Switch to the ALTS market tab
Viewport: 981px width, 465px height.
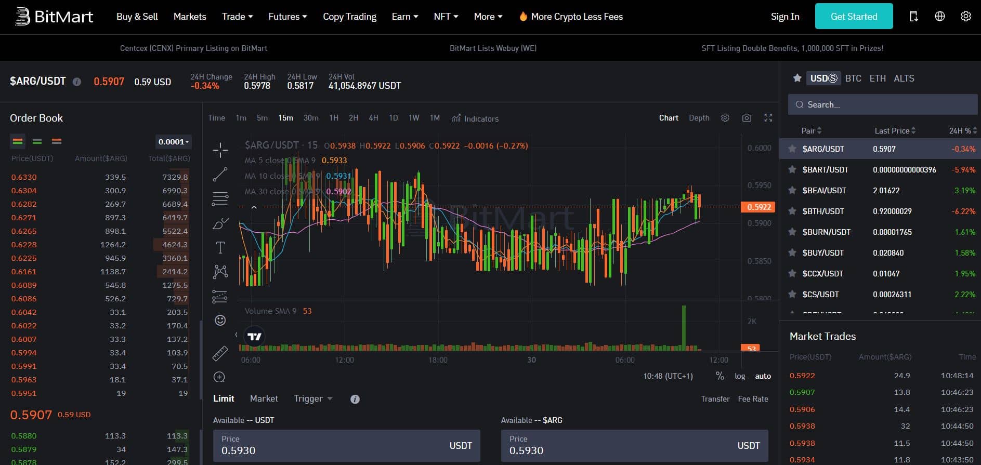tap(904, 78)
